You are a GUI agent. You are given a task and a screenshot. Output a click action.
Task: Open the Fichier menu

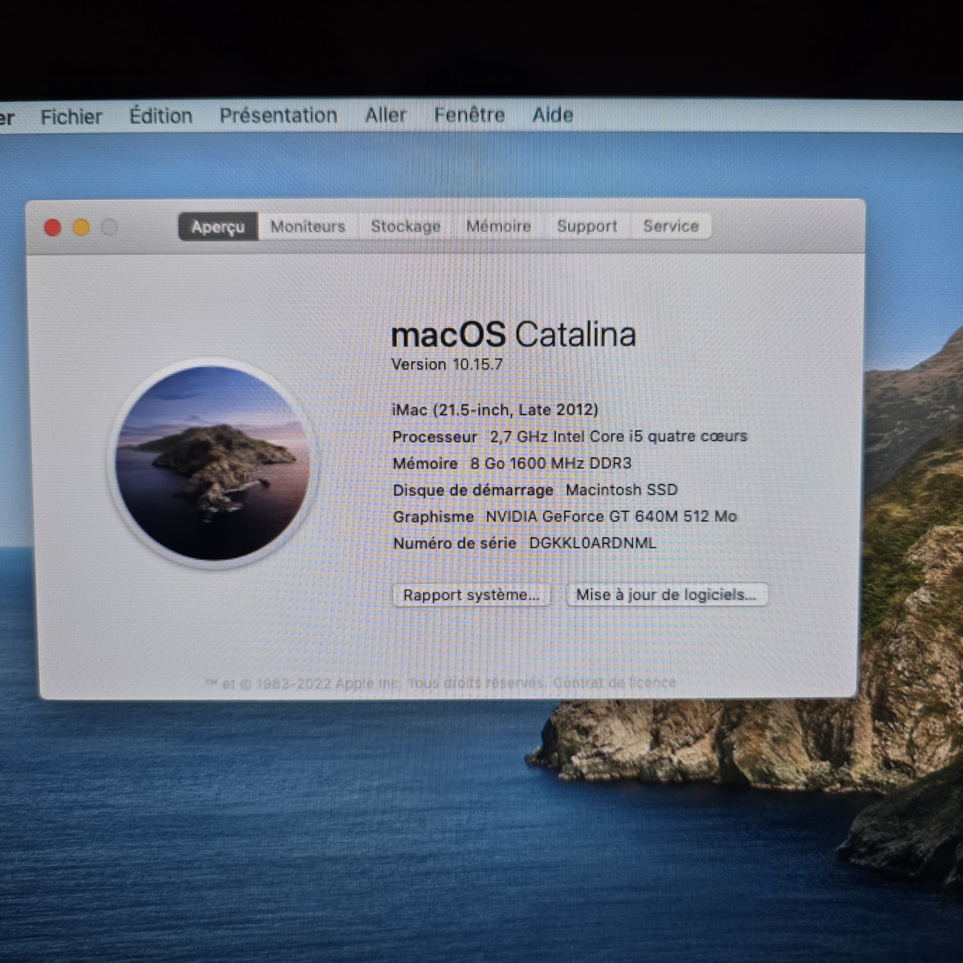tap(71, 116)
